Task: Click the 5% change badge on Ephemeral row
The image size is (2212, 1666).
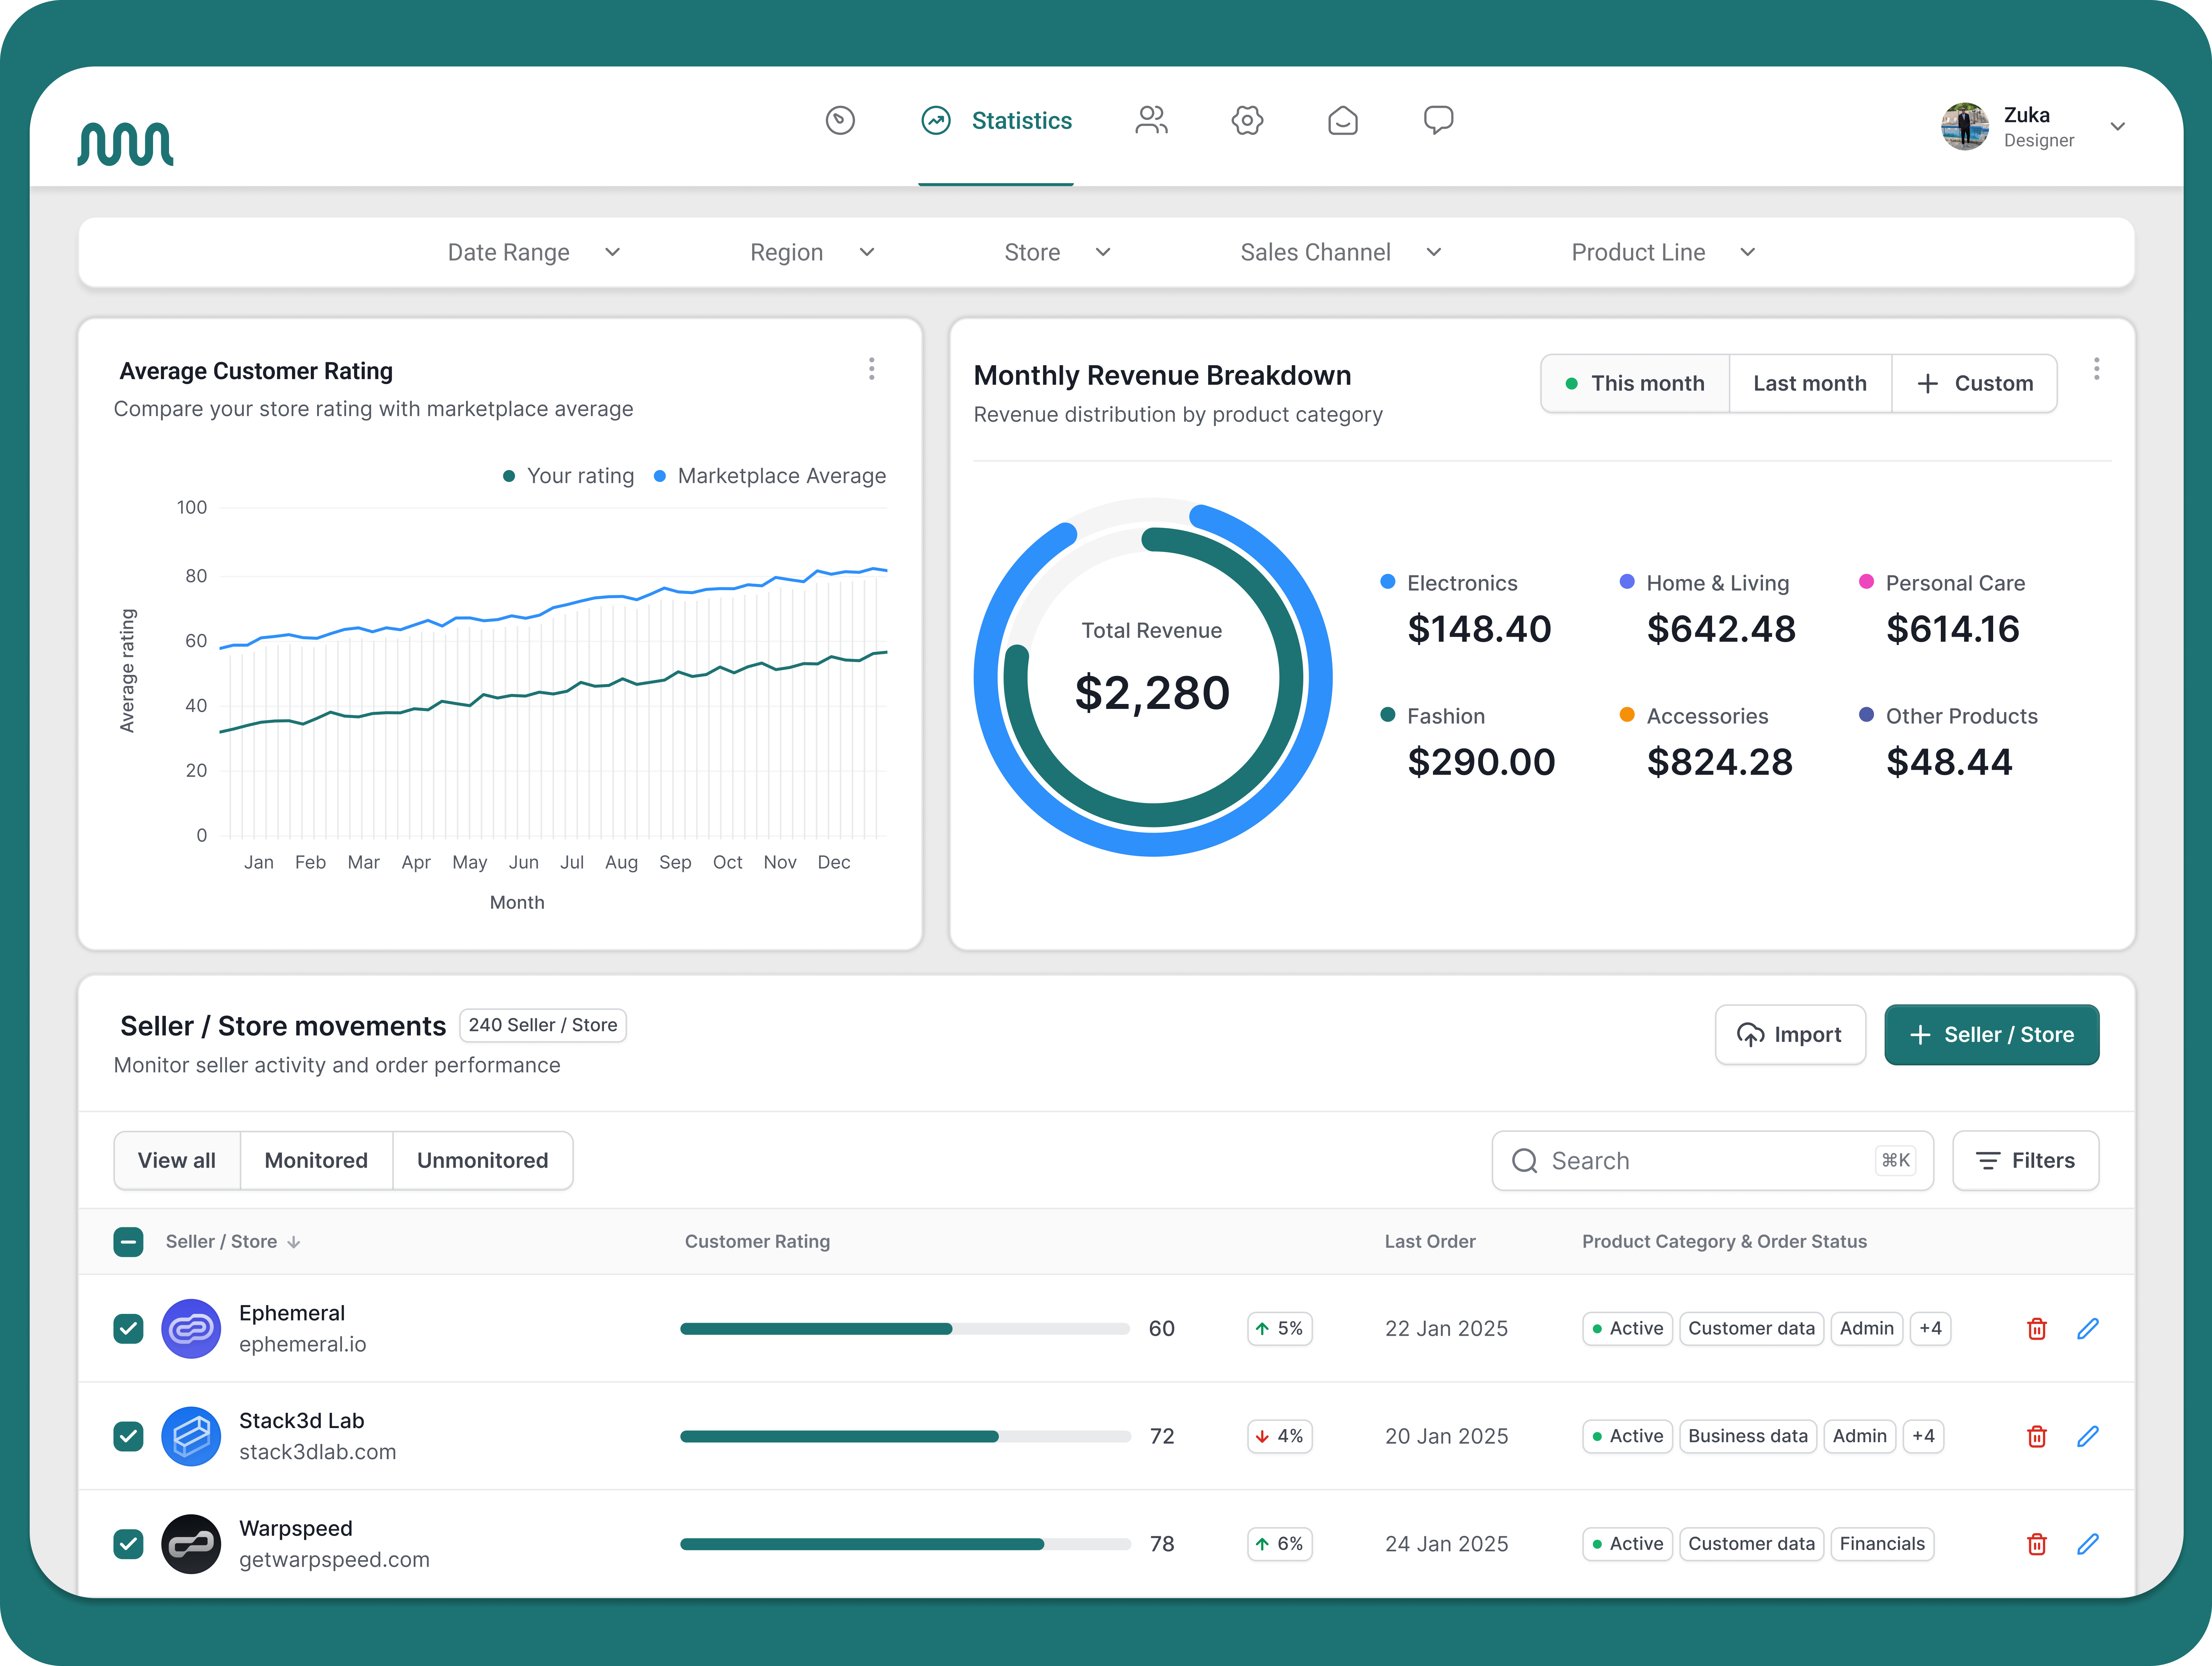Action: pos(1280,1329)
